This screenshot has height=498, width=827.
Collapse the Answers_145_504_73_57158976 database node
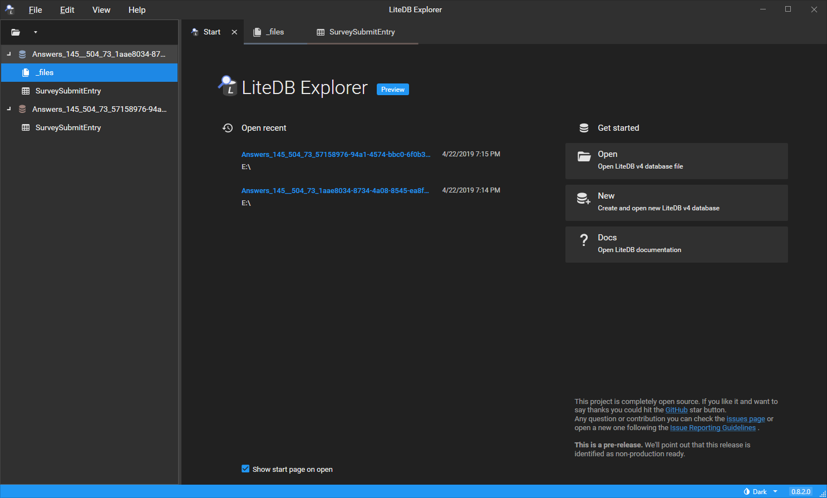pos(9,109)
